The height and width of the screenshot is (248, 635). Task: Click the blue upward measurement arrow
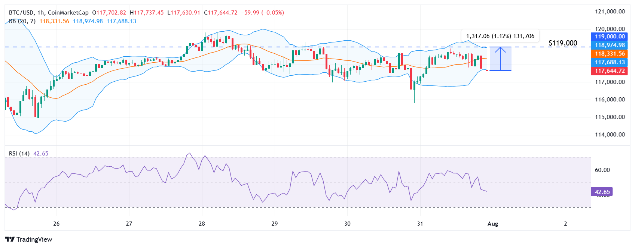[500, 59]
